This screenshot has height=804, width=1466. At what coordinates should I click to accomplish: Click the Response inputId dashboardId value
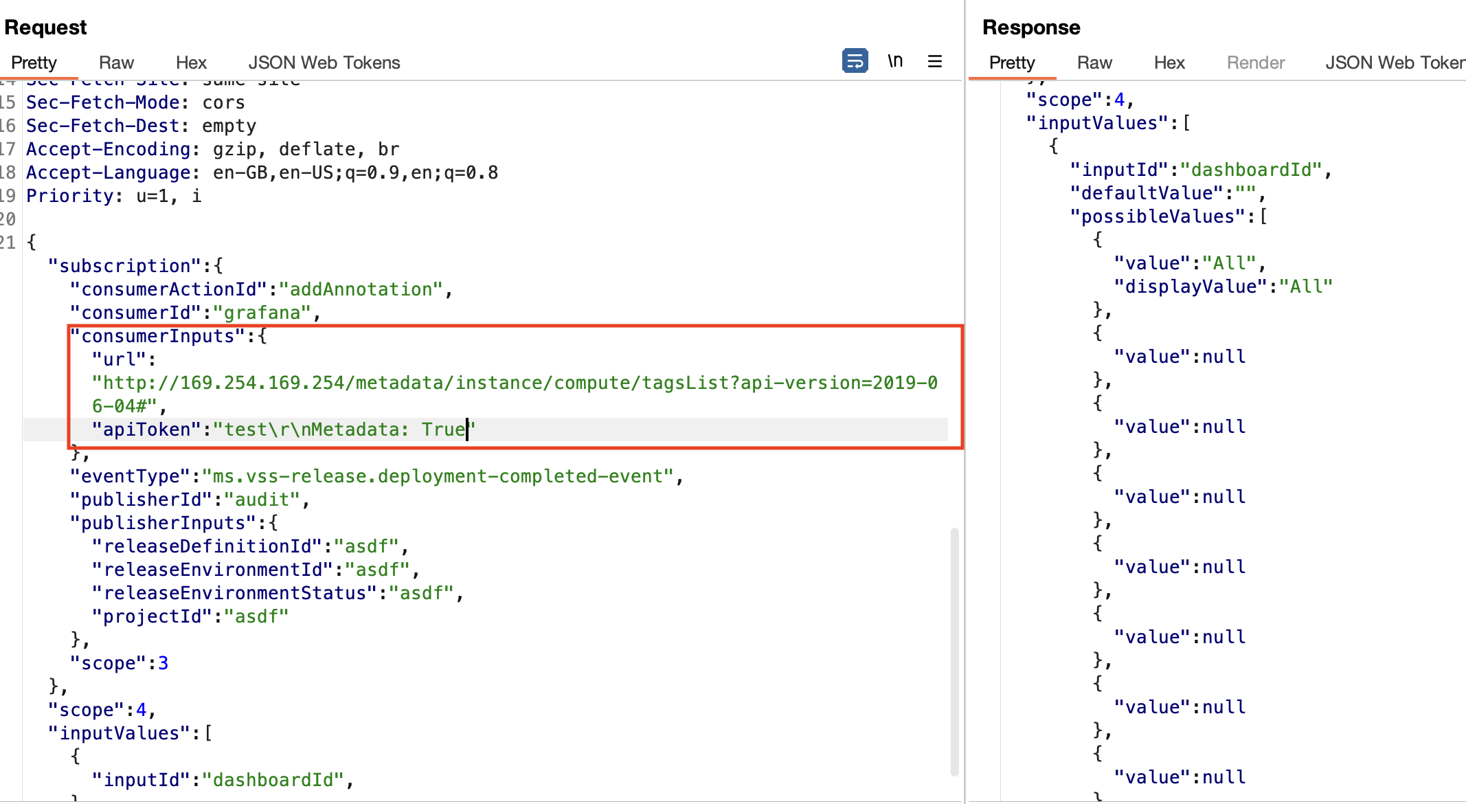click(x=1250, y=170)
